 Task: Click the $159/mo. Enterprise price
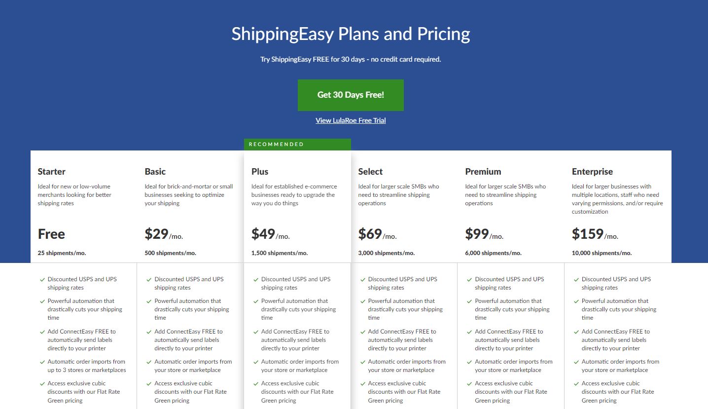coord(595,234)
